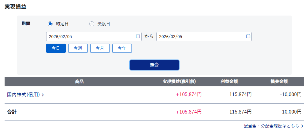Click the end date input field
The height and width of the screenshot is (130, 308).
[200, 37]
